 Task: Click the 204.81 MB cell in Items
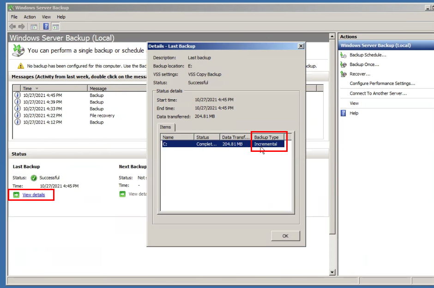(x=233, y=144)
